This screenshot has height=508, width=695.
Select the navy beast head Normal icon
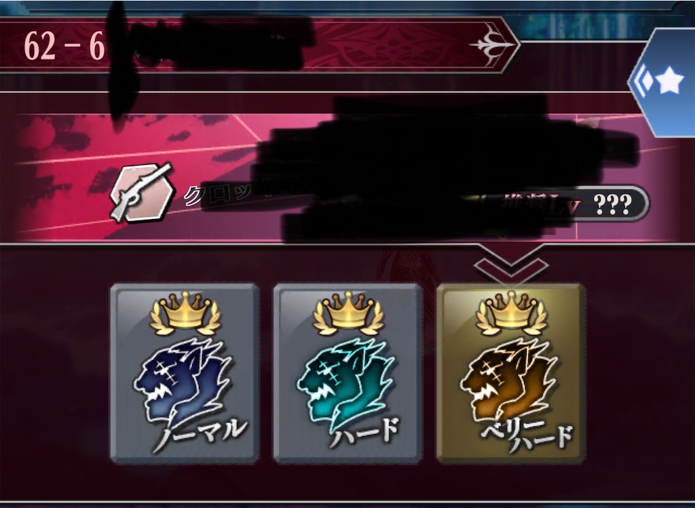pyautogui.click(x=183, y=380)
